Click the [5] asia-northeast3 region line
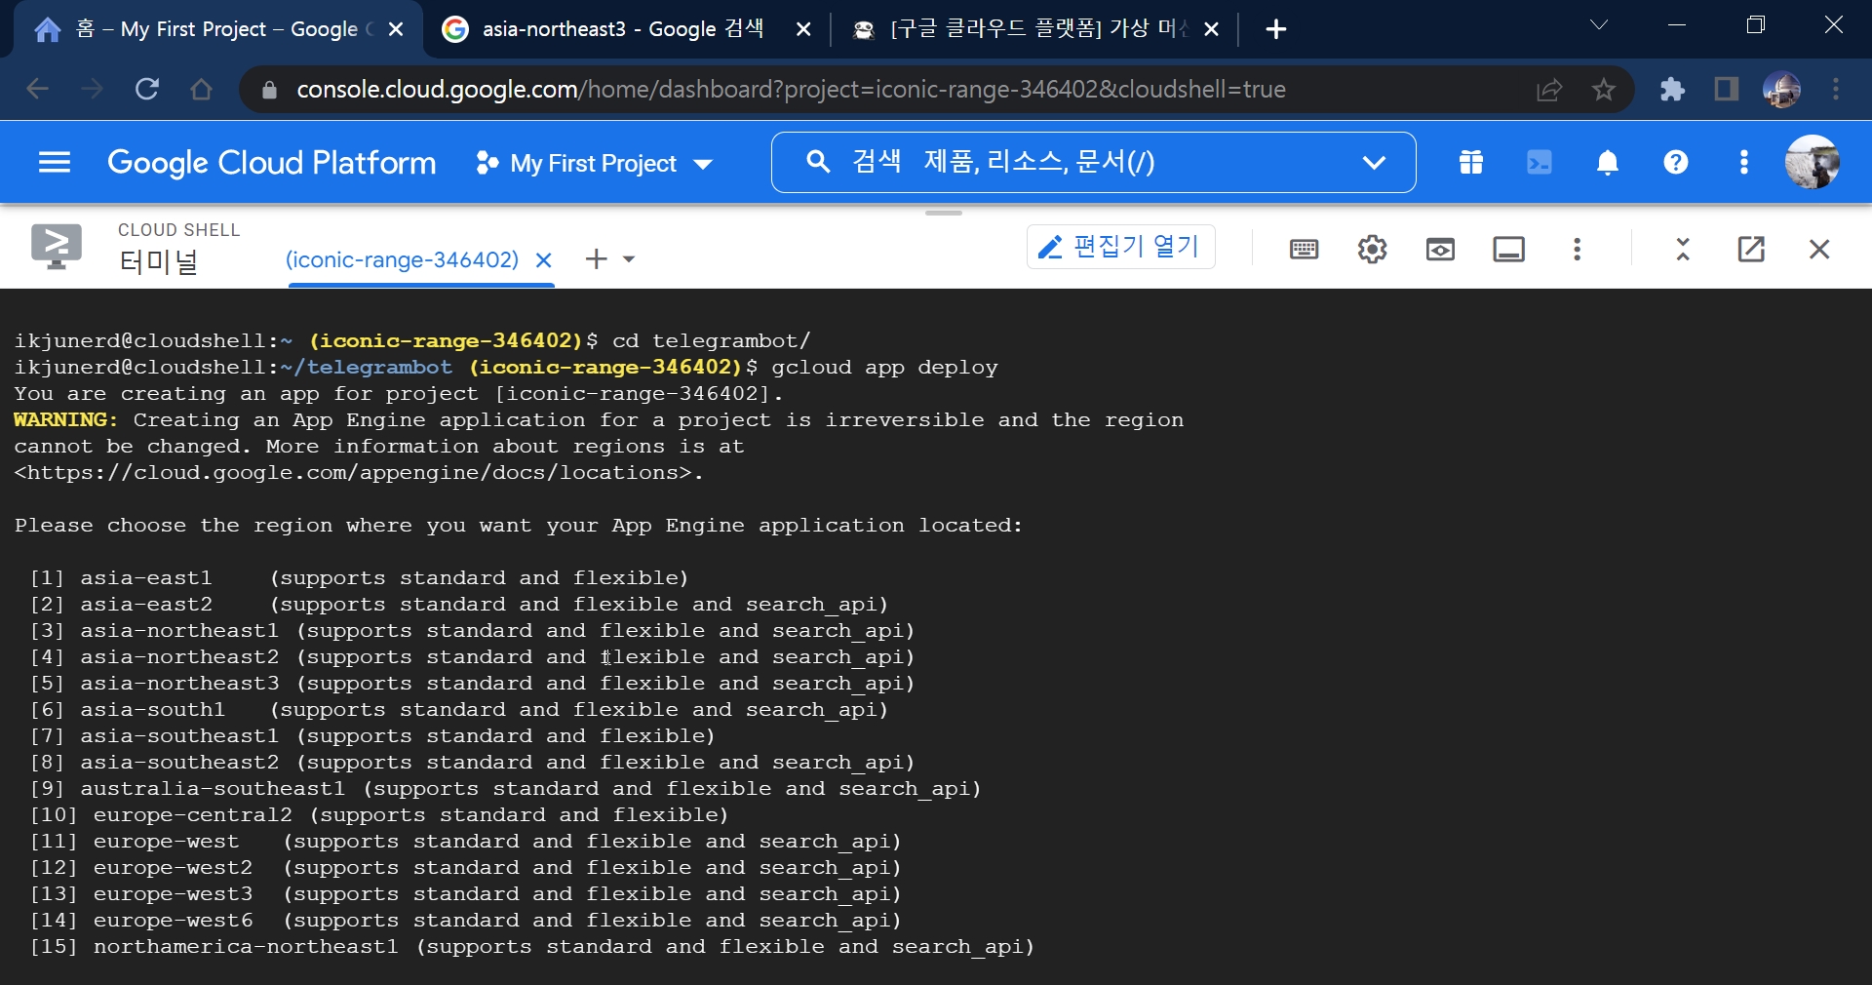The width and height of the screenshot is (1872, 985). [472, 684]
